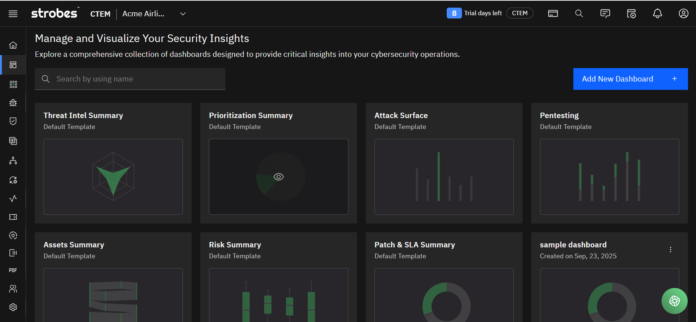696x322 pixels.
Task: Click Add New Dashboard button
Action: pos(630,79)
